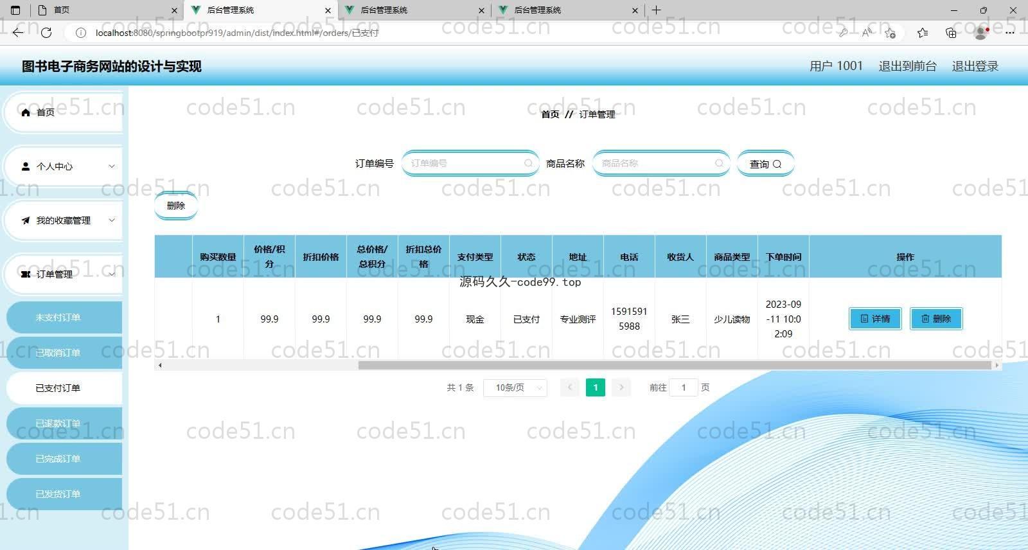This screenshot has height=550, width=1028.
Task: Click the scrollbar right arrow
Action: tap(997, 365)
